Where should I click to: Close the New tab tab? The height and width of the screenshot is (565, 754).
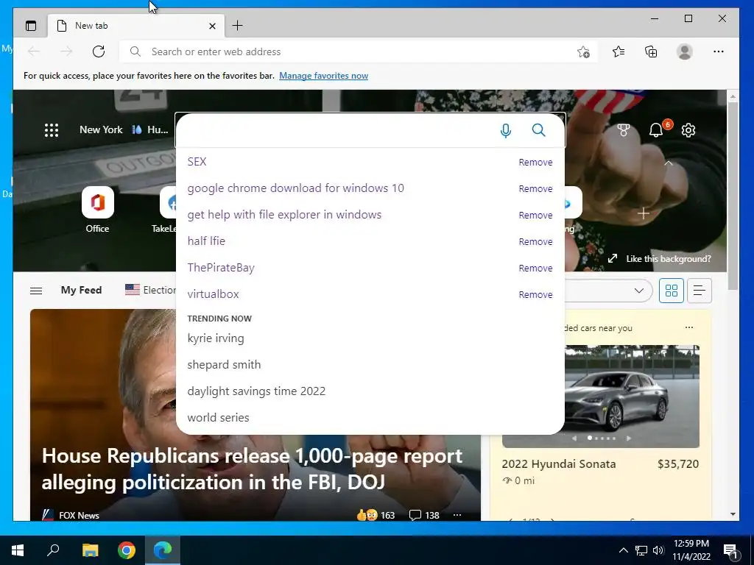coord(212,26)
